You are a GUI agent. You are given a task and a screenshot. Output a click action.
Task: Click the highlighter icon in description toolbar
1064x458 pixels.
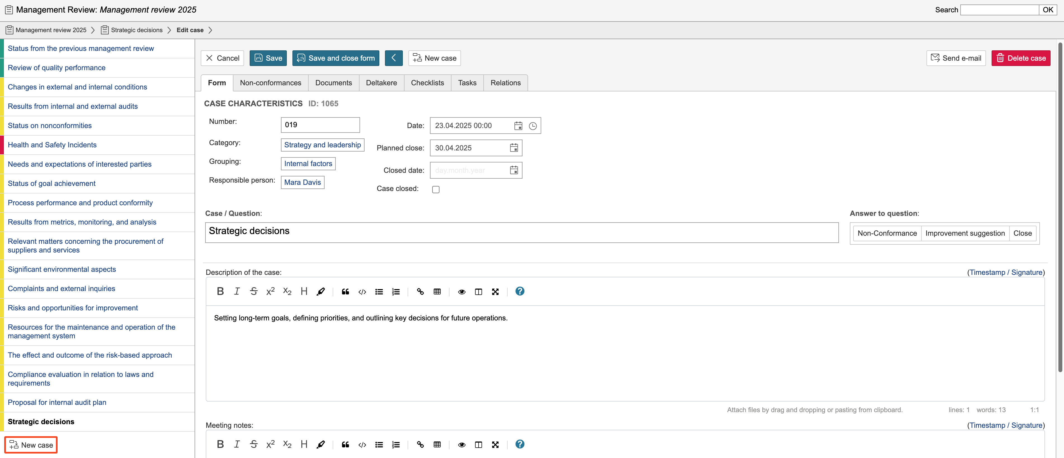click(321, 292)
